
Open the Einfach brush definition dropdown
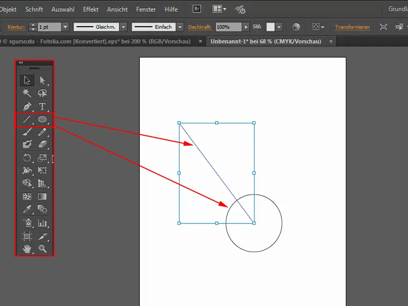coord(180,27)
